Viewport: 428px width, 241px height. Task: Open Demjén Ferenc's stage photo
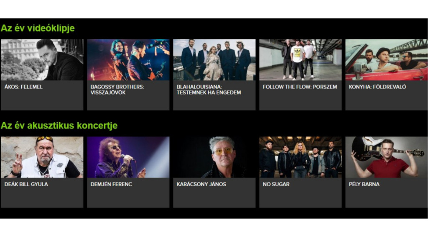click(x=128, y=157)
